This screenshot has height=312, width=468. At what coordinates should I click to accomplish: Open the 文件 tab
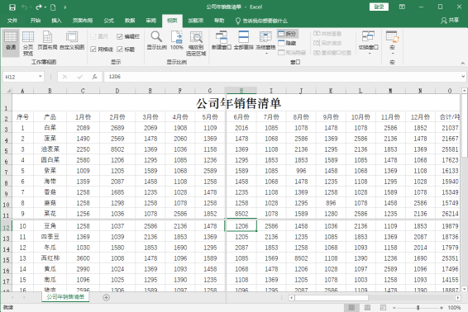click(12, 21)
